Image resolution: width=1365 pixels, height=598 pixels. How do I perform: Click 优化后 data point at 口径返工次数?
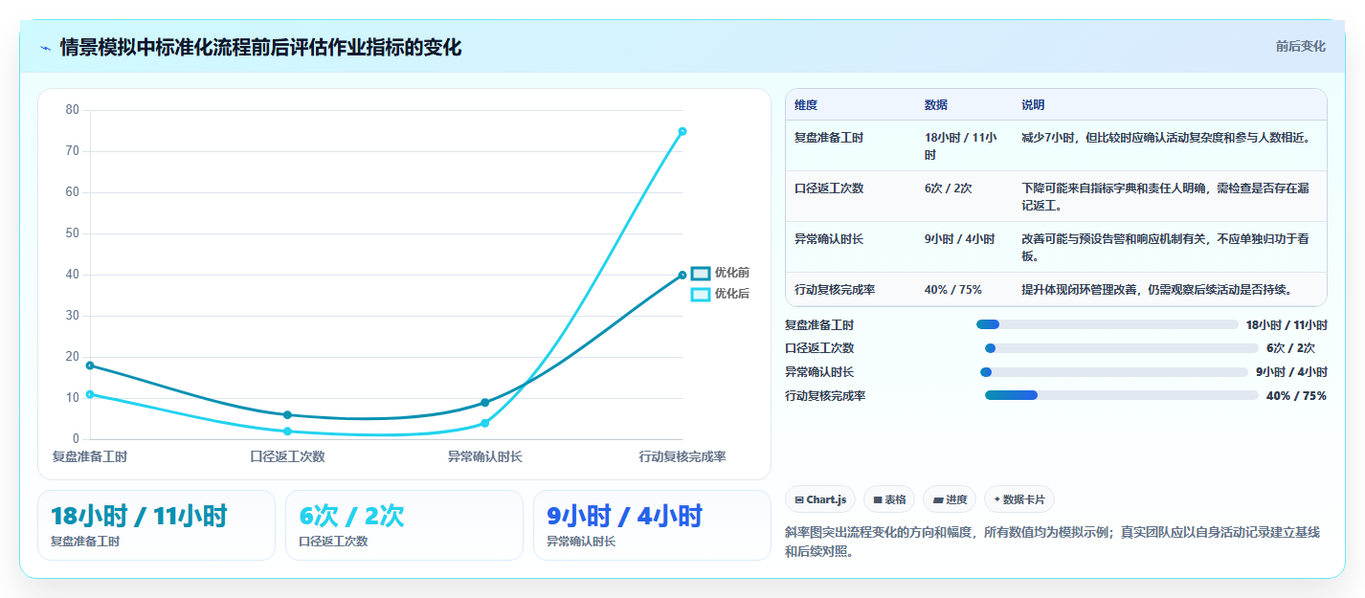[287, 432]
